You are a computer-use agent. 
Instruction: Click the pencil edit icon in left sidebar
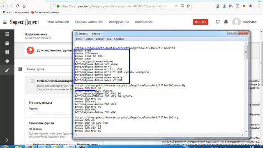7,70
